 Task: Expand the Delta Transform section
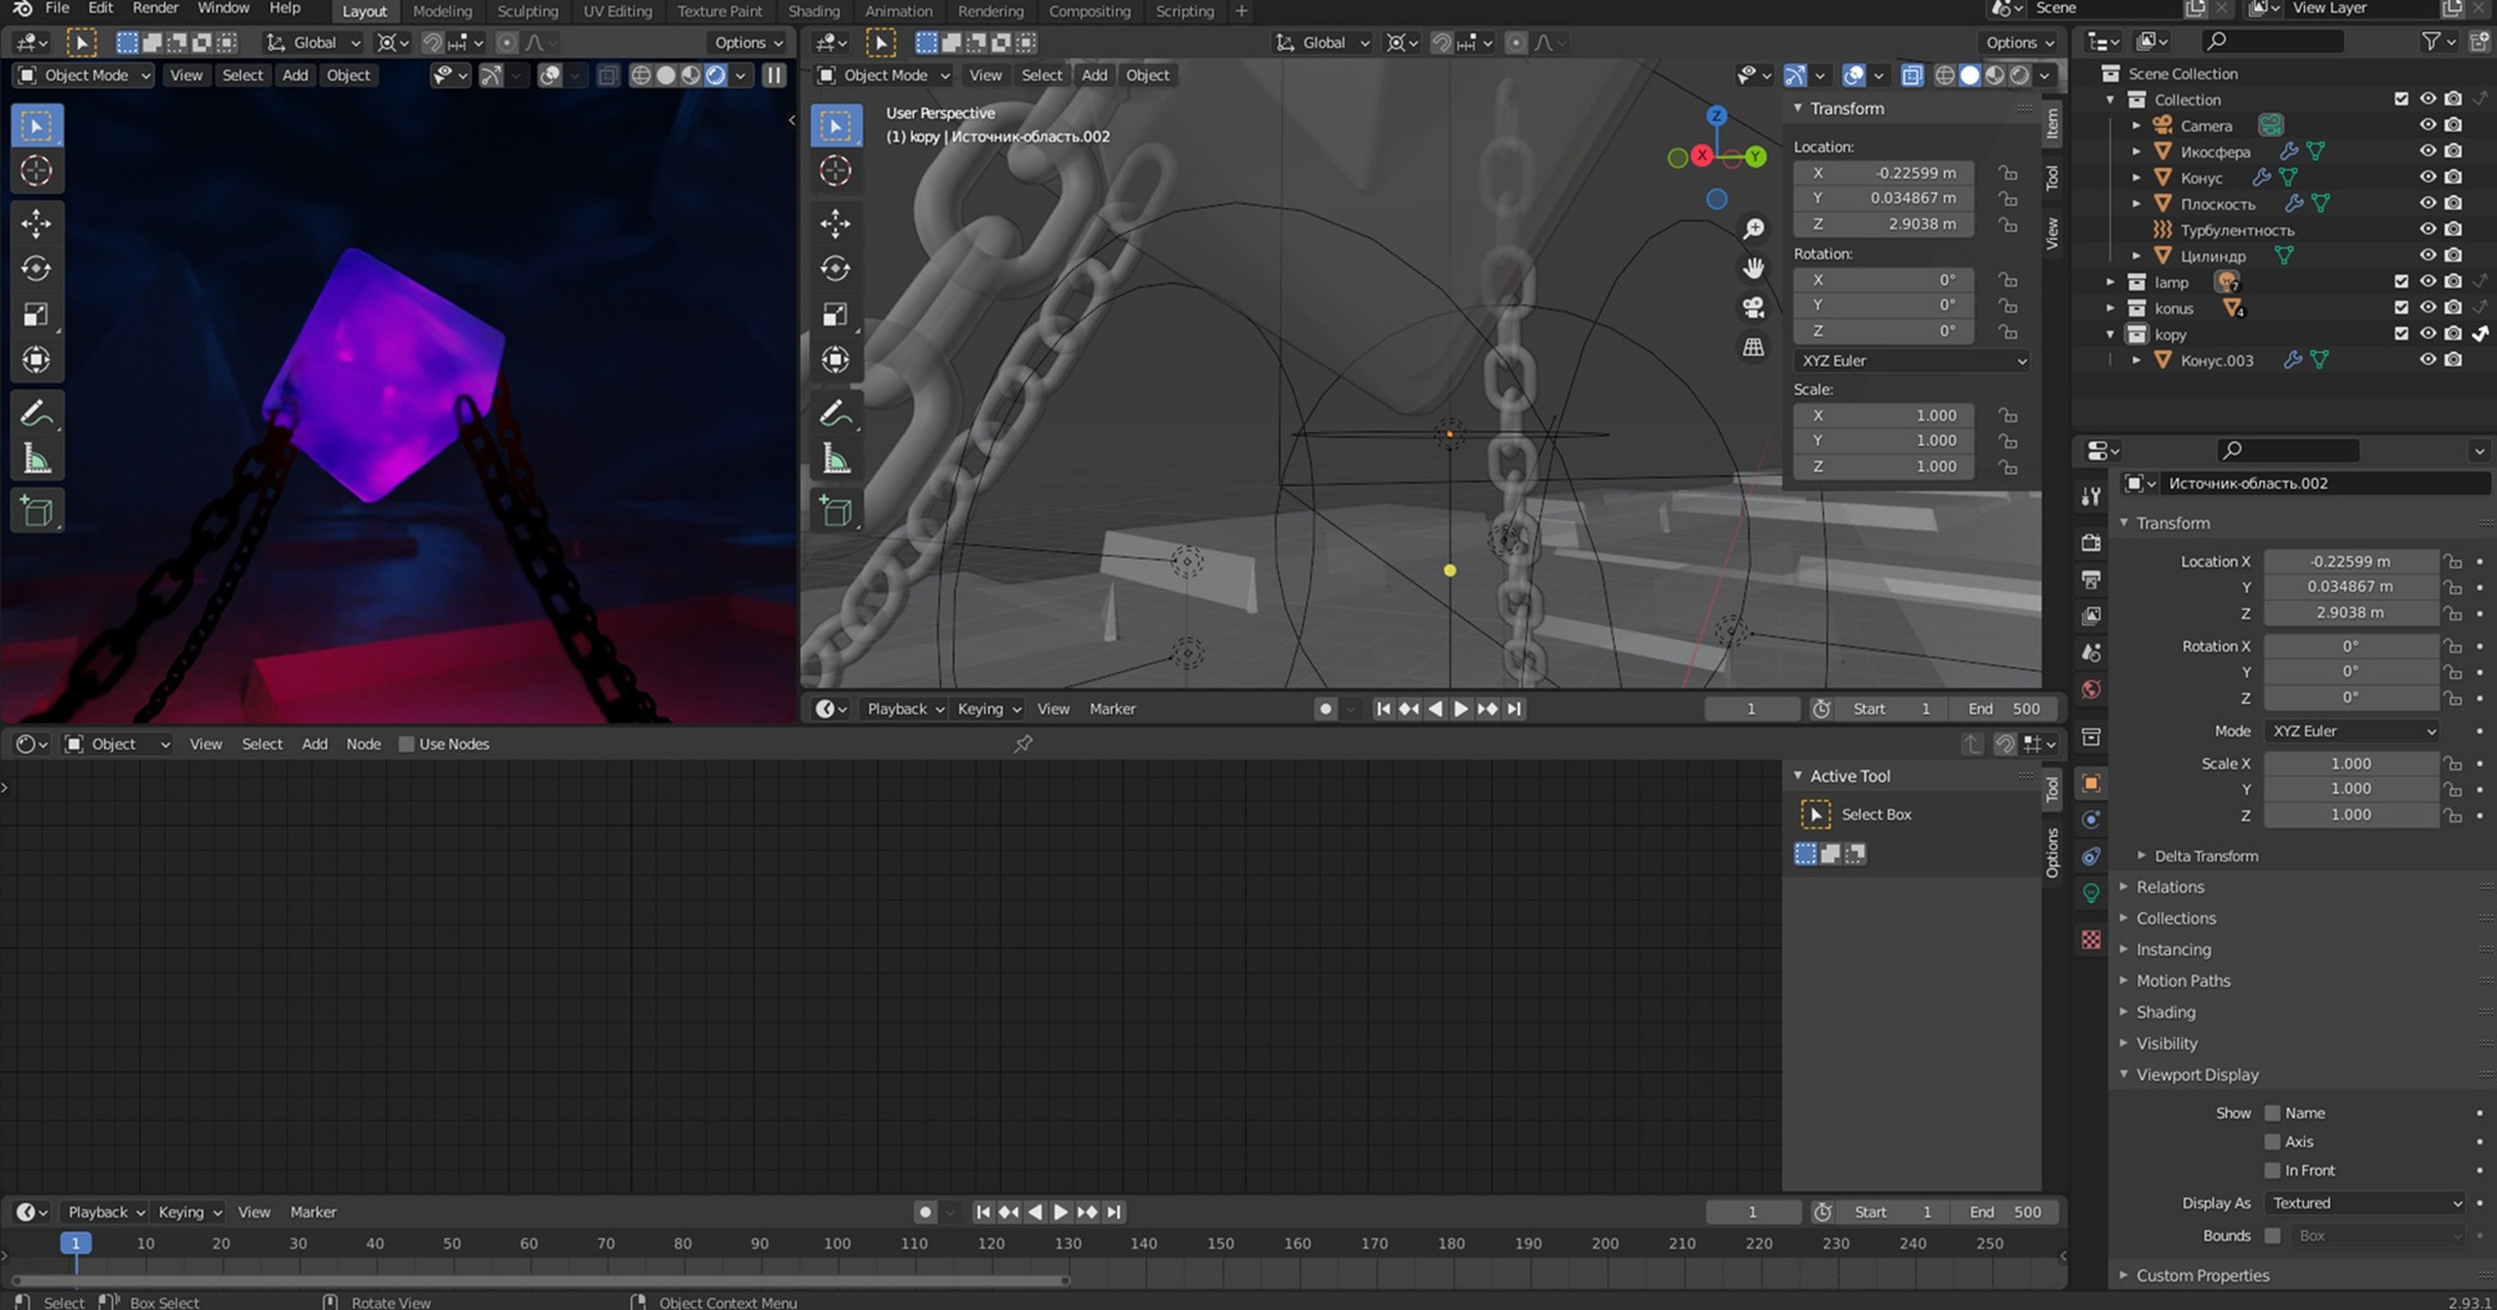pyautogui.click(x=2205, y=855)
